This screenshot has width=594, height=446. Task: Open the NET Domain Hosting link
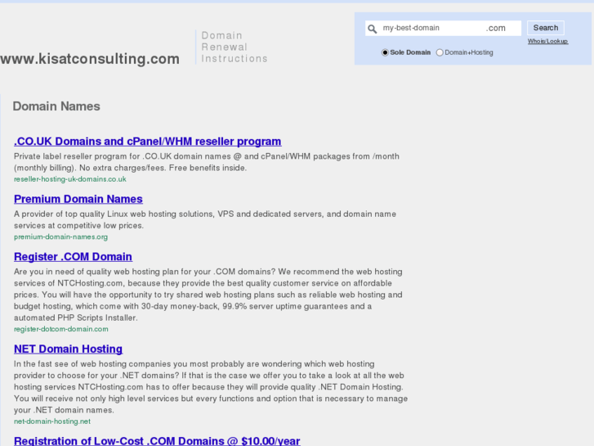click(68, 349)
